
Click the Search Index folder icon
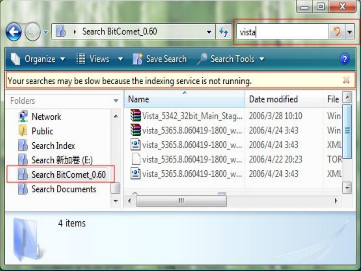coord(23,146)
